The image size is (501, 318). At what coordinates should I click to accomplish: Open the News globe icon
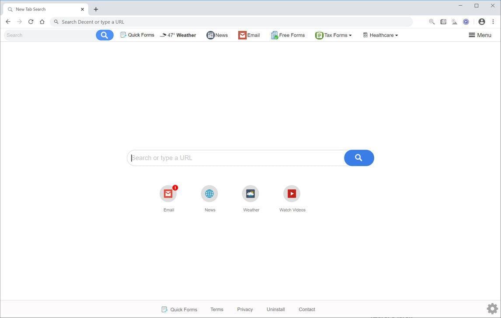click(x=209, y=193)
